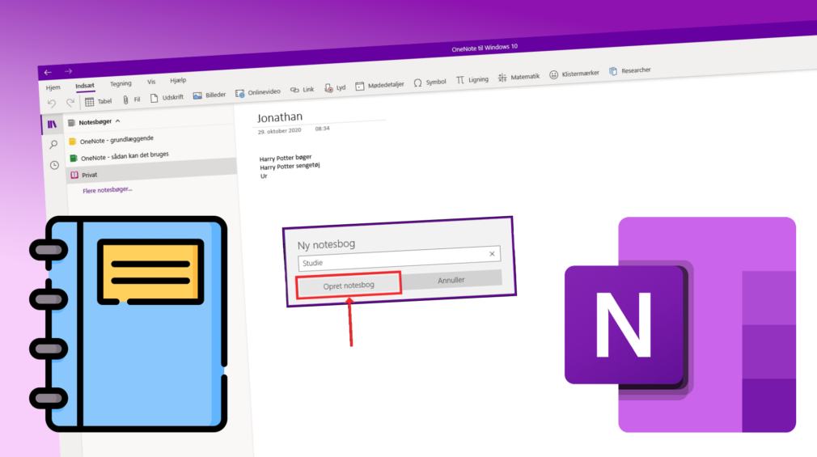Switch to the Indsæt tab

(x=85, y=86)
